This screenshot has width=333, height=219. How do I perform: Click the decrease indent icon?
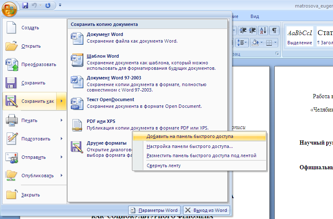tap(243, 30)
